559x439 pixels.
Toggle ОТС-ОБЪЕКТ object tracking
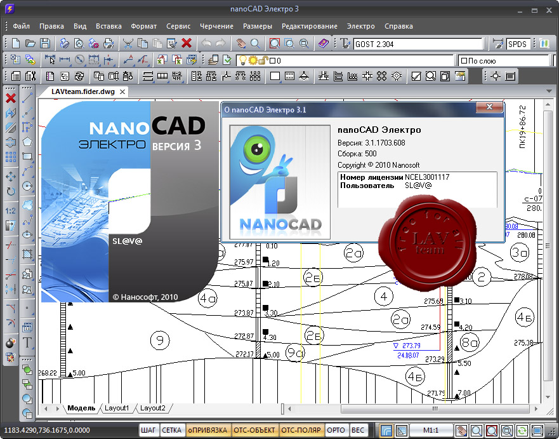click(254, 430)
